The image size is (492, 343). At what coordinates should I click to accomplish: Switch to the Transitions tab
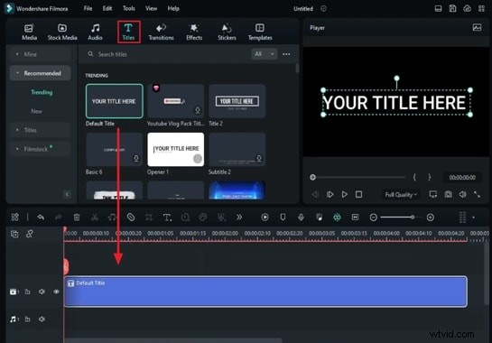(x=161, y=32)
